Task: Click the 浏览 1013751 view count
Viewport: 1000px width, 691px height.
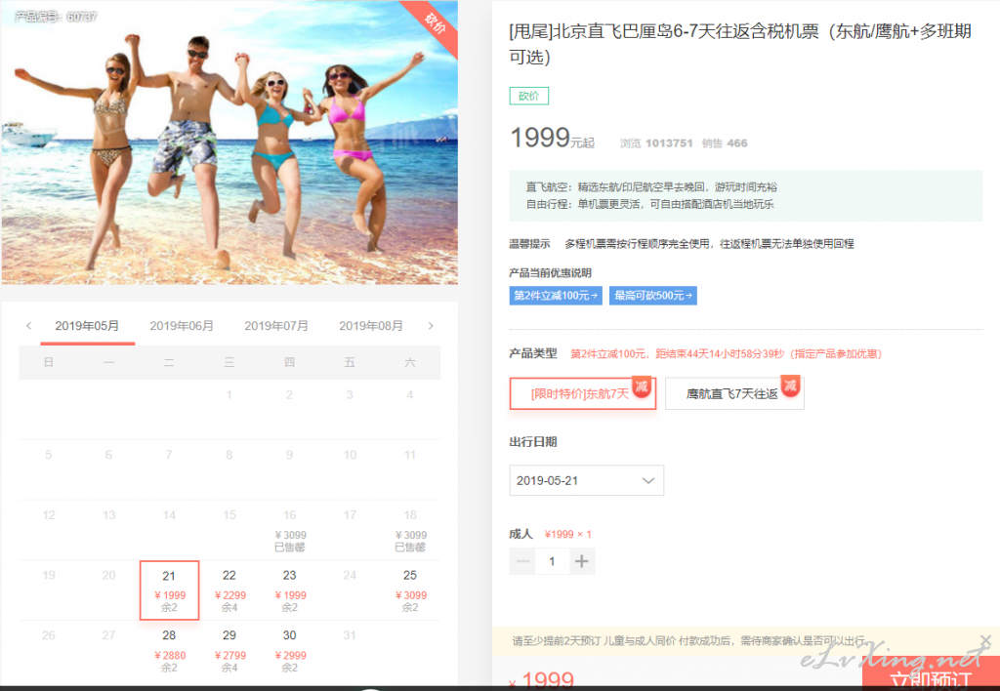Action: pyautogui.click(x=656, y=143)
